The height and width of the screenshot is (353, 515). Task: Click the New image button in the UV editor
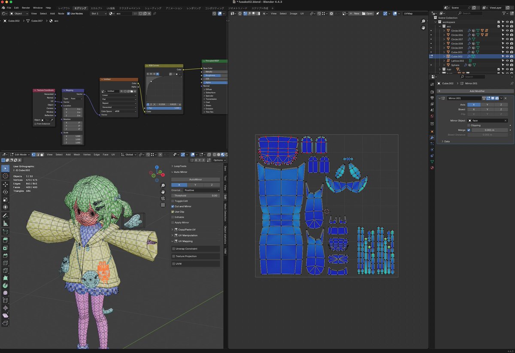coord(354,13)
